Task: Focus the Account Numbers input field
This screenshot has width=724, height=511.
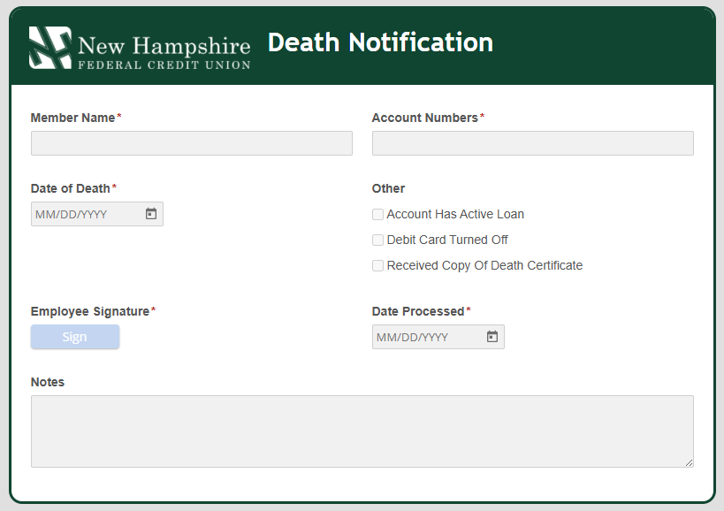Action: pyautogui.click(x=533, y=143)
